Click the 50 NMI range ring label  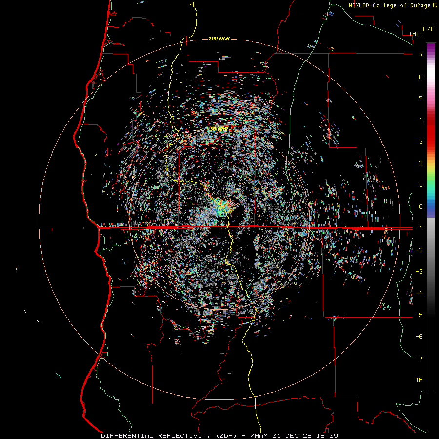[x=219, y=129]
